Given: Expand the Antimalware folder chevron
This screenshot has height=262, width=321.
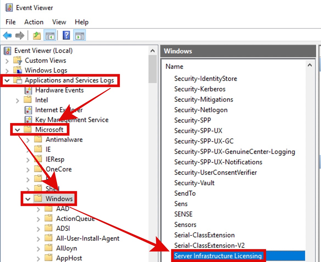Looking at the screenshot, I should 28,140.
